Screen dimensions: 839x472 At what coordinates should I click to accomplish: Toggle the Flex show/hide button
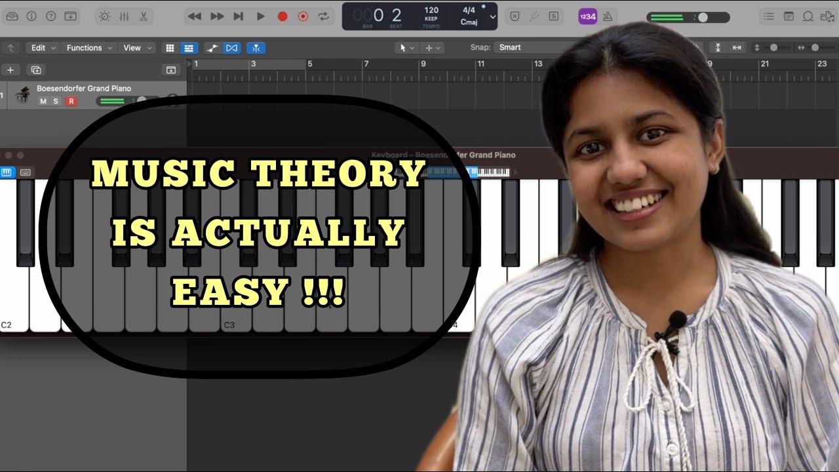click(x=231, y=48)
